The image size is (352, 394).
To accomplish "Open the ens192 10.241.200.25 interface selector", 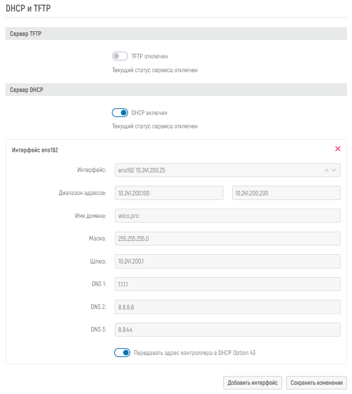I will [x=216, y=170].
